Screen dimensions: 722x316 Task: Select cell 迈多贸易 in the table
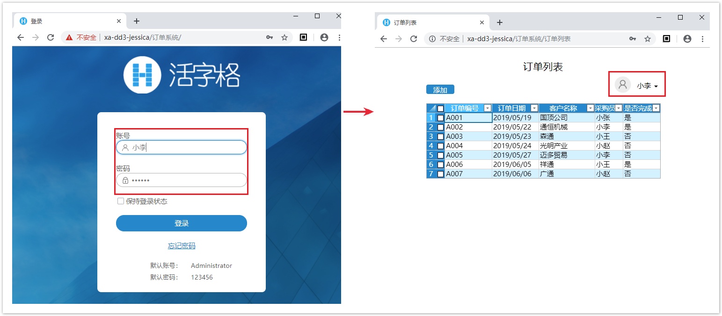pyautogui.click(x=567, y=155)
